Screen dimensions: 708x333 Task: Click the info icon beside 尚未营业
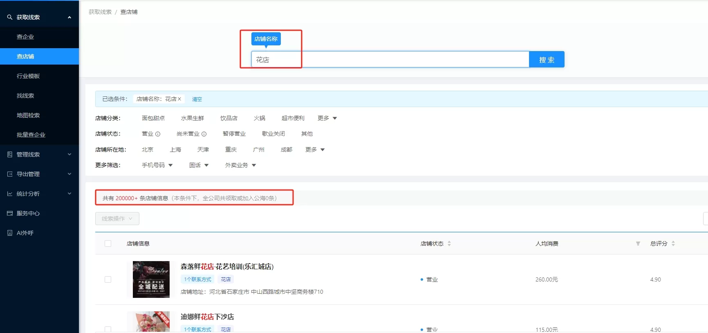tap(204, 134)
